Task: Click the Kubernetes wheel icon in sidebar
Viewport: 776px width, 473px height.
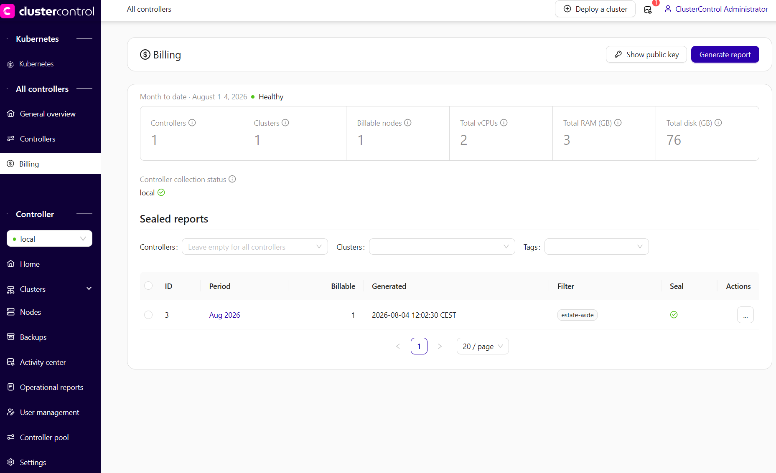Action: [10, 64]
